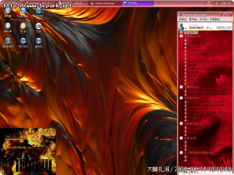Open the (내컴퓨터) desktop icon
The height and width of the screenshot is (175, 234).
pyautogui.click(x=23, y=13)
